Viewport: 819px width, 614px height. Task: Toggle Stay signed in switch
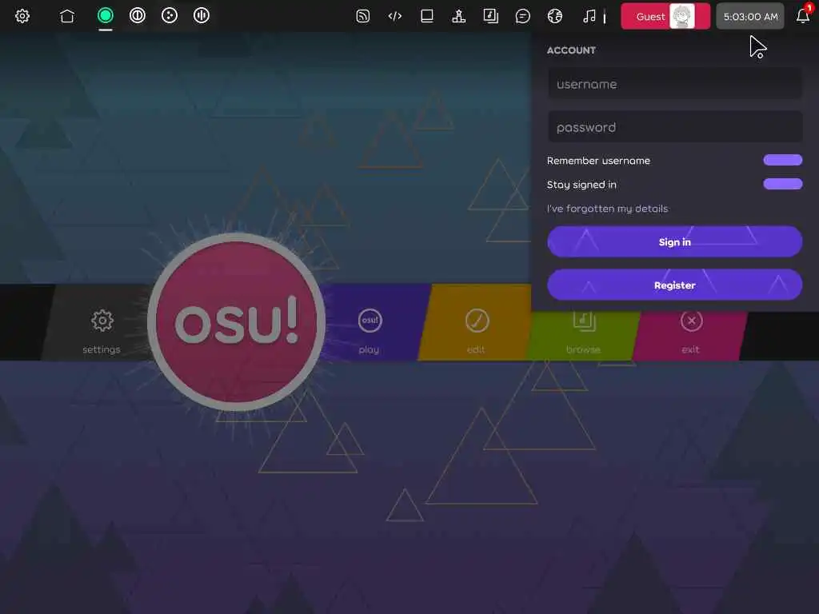point(782,184)
